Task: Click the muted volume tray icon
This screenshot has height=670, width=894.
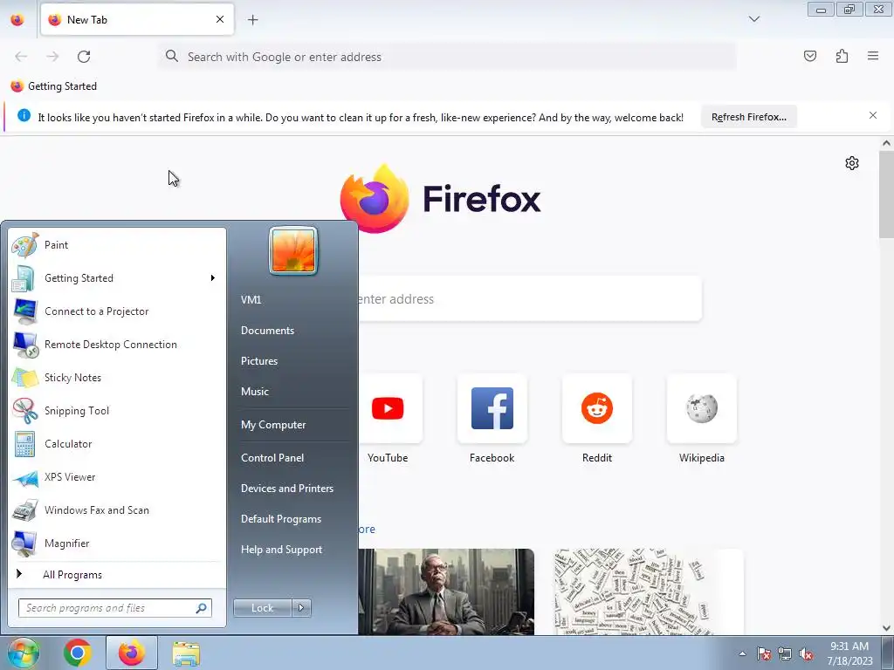Action: click(x=806, y=653)
